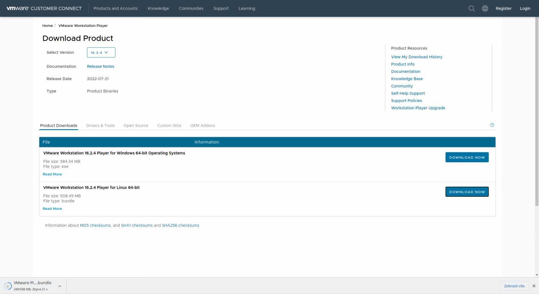
Task: Click the help question mark icon
Action: 492,125
